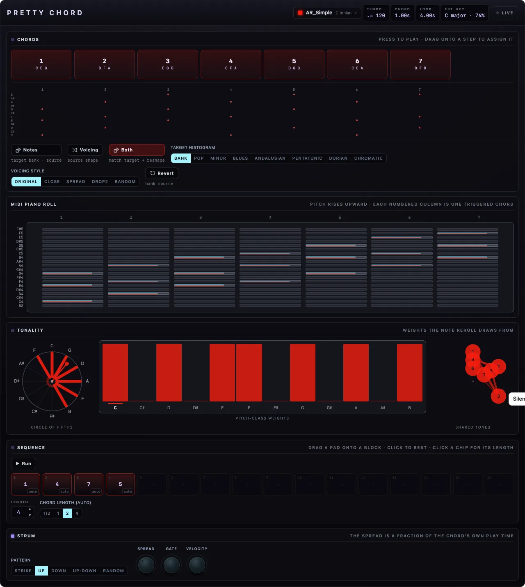Set strum pattern to DOWN
525x587 pixels.
pyautogui.click(x=59, y=571)
